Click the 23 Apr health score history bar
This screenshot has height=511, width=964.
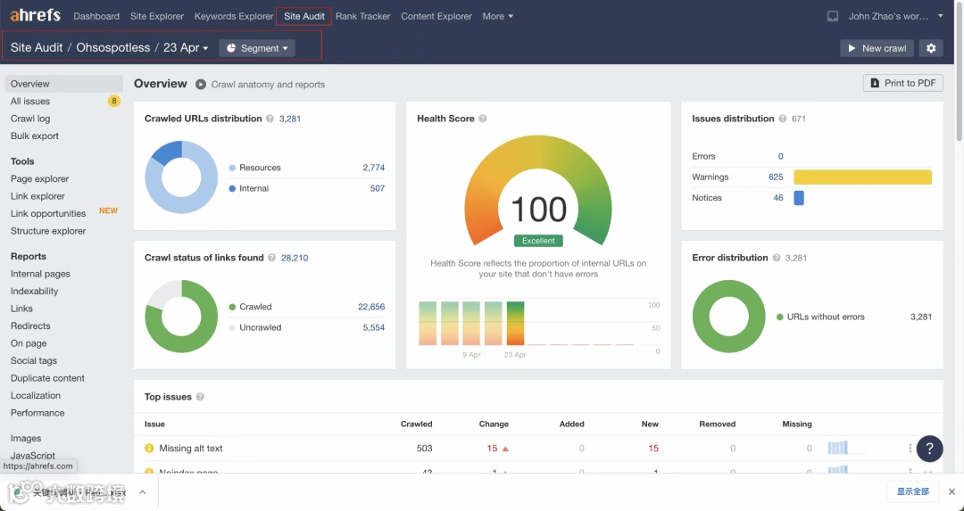pos(515,323)
